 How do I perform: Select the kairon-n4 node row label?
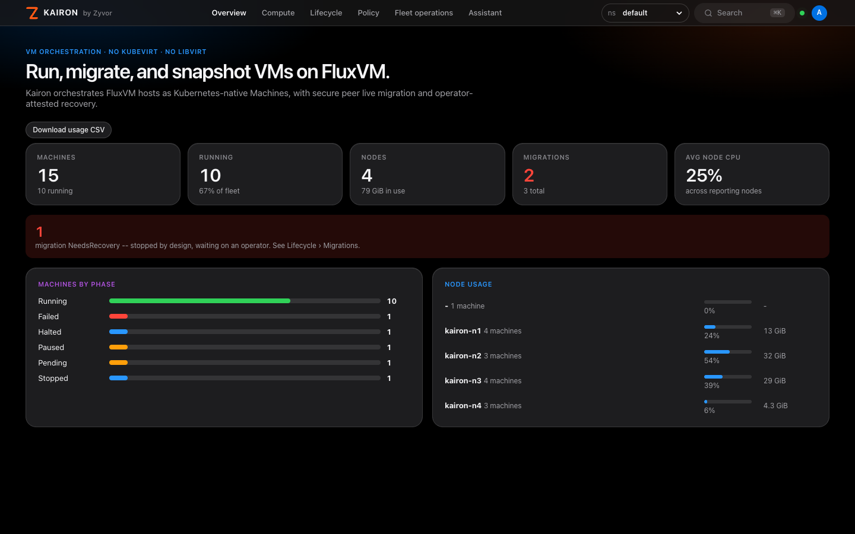tap(463, 406)
